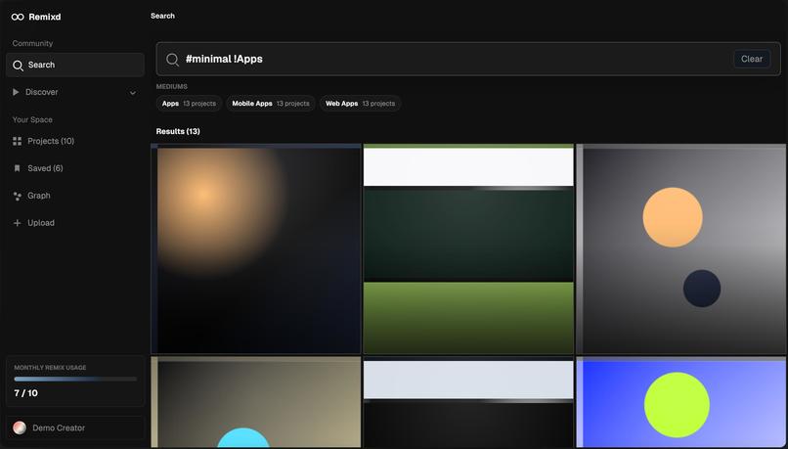The width and height of the screenshot is (788, 449).
Task: Open the pale blue and black bands thumbnail
Action: pyautogui.click(x=468, y=402)
